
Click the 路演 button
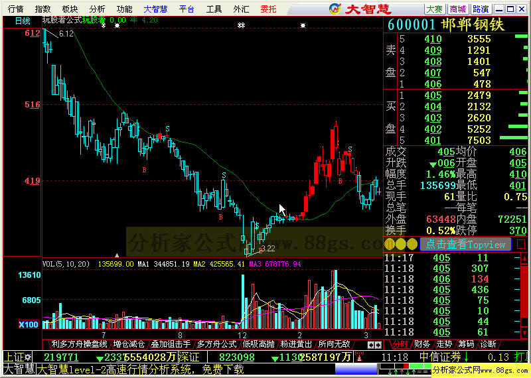(481, 9)
